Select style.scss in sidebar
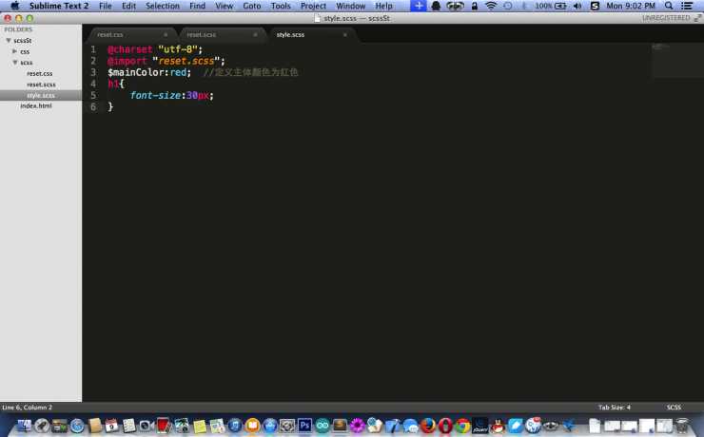 tap(41, 95)
